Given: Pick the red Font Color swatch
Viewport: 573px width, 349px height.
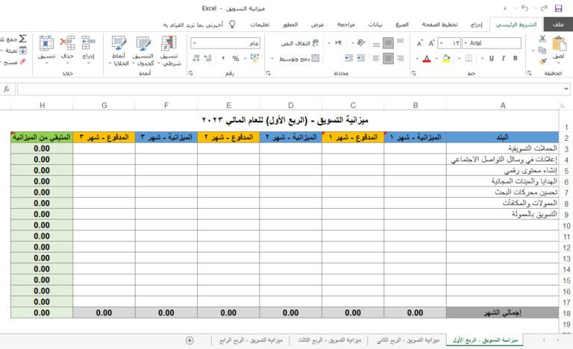Looking at the screenshot, I should 427,58.
